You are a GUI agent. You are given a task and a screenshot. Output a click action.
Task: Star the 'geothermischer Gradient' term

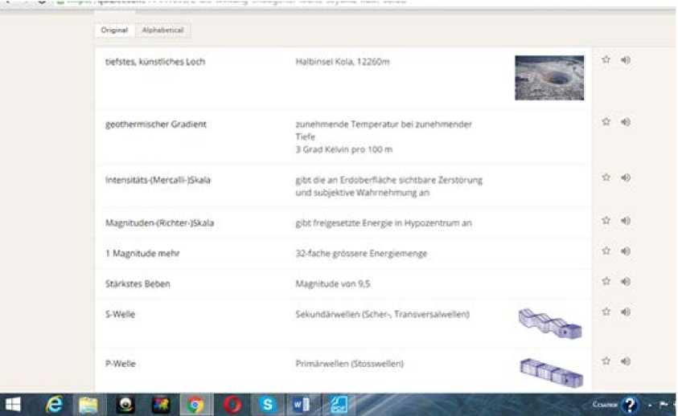click(x=606, y=122)
